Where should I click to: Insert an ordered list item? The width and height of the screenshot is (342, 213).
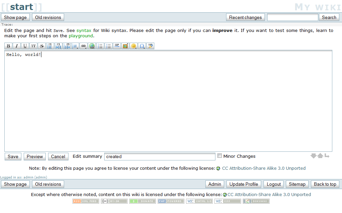point(100,46)
